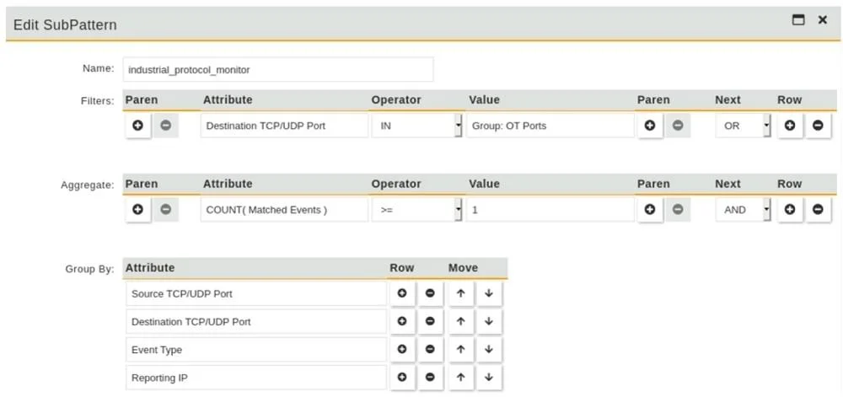Remove closing paren in Aggregate row
Screen dimensions: 843x397
(678, 210)
